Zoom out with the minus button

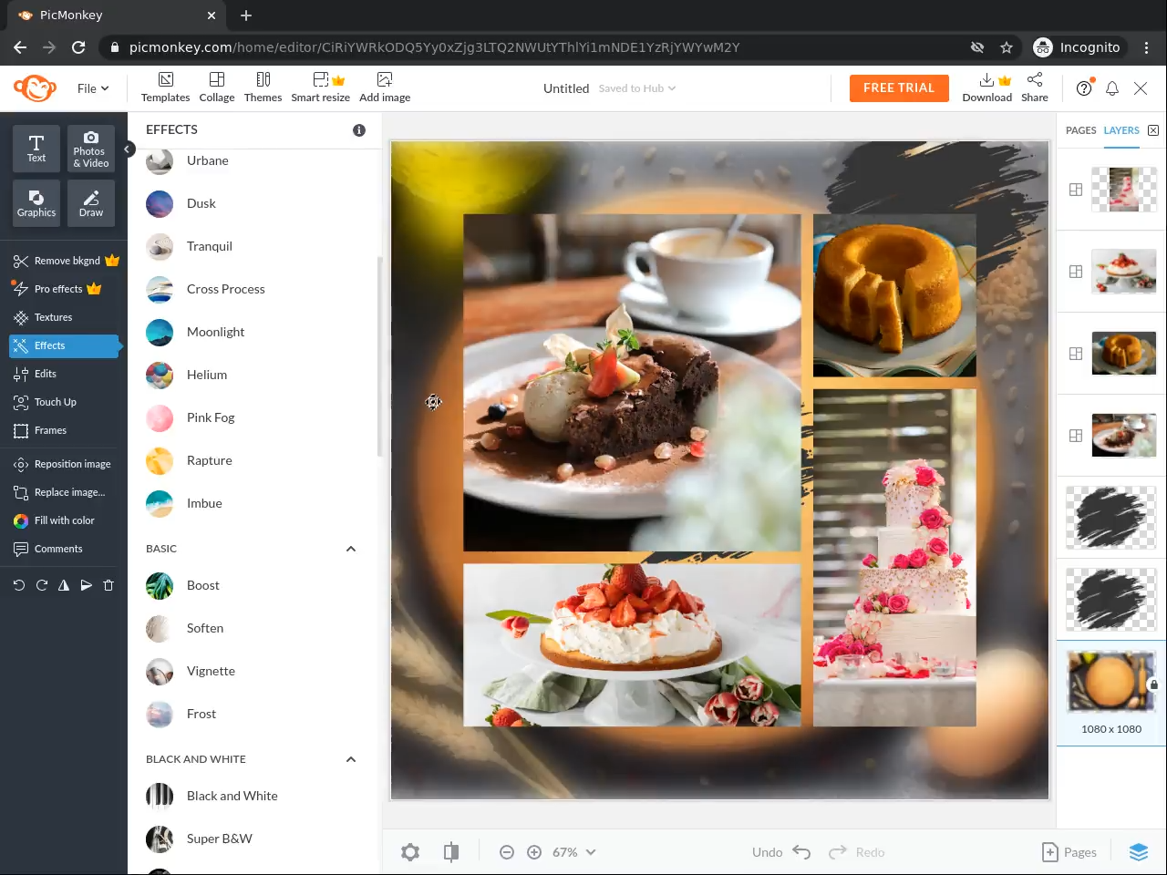[x=507, y=852]
